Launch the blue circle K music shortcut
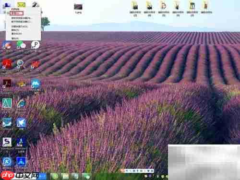 [x=7, y=162]
